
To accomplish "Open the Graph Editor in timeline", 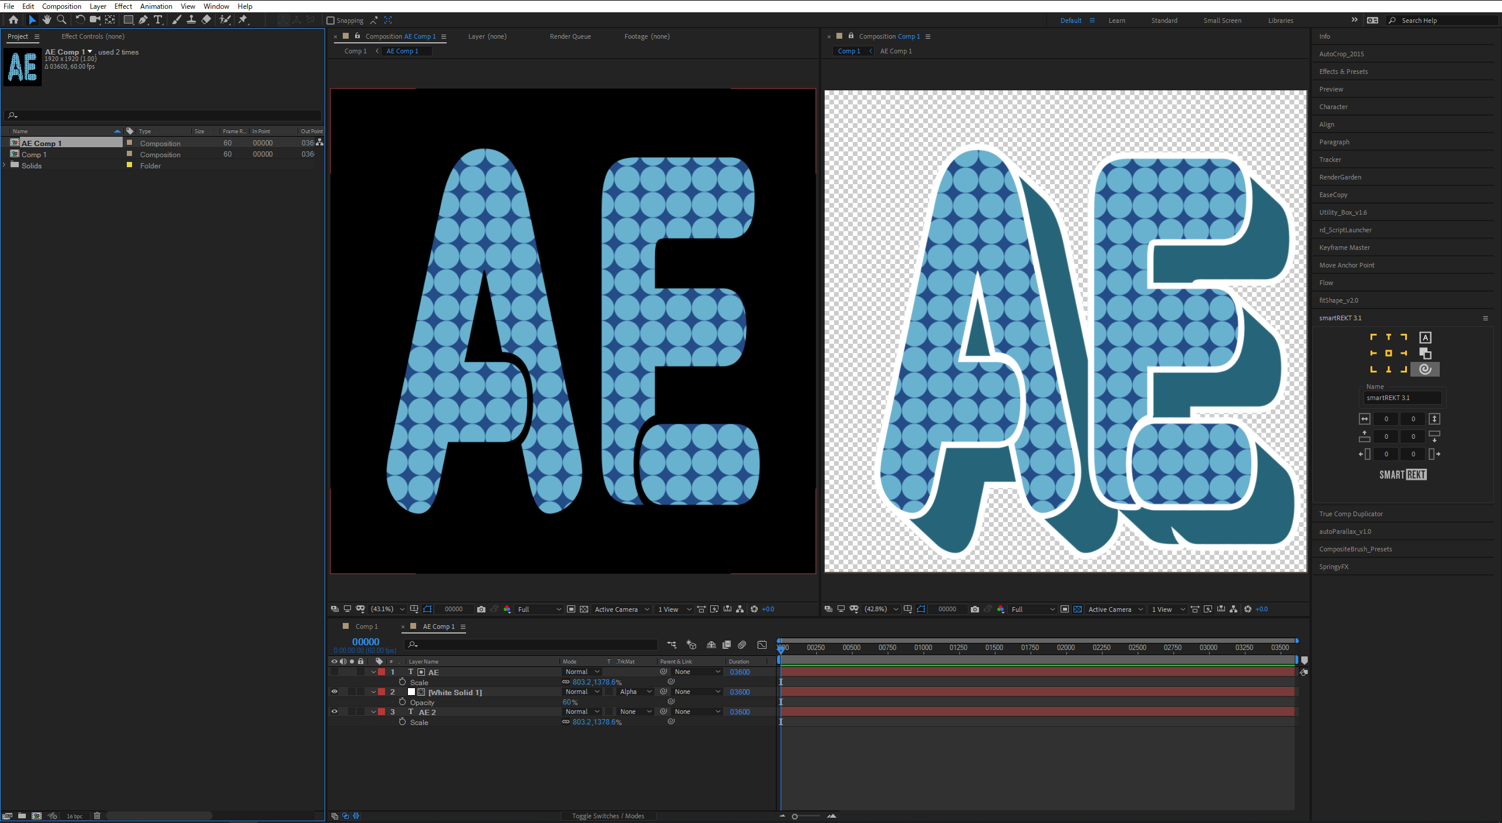I will 762,645.
